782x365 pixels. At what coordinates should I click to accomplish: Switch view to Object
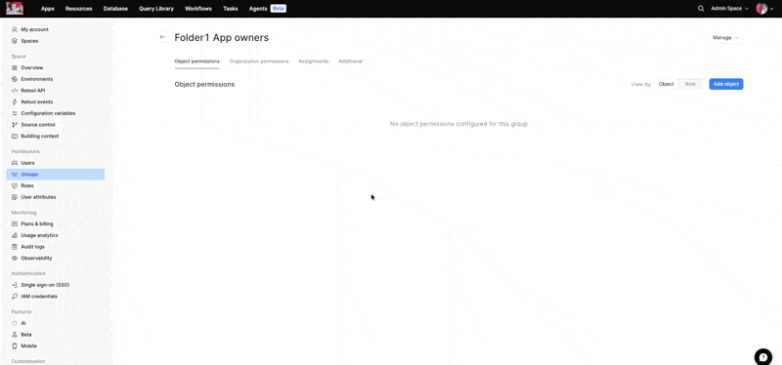click(x=666, y=84)
